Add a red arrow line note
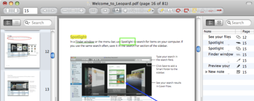The height and width of the screenshot is (101, 254). point(219,11)
